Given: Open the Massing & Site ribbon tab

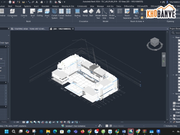Looking at the screenshot, I should (68, 6).
